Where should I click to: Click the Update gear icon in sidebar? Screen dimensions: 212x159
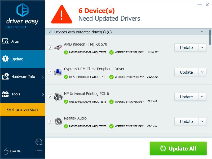pos(5,59)
